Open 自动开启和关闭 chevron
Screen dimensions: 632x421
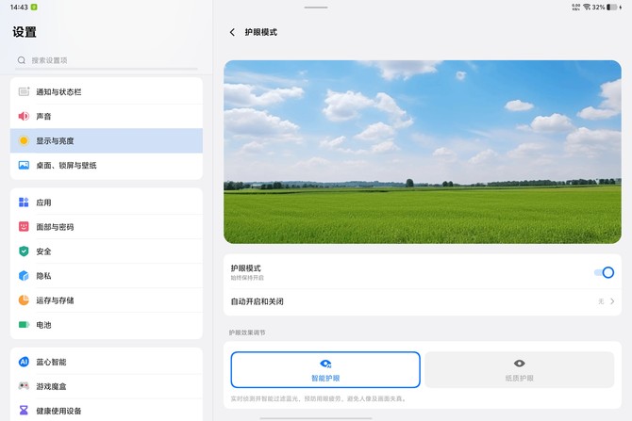coord(612,301)
